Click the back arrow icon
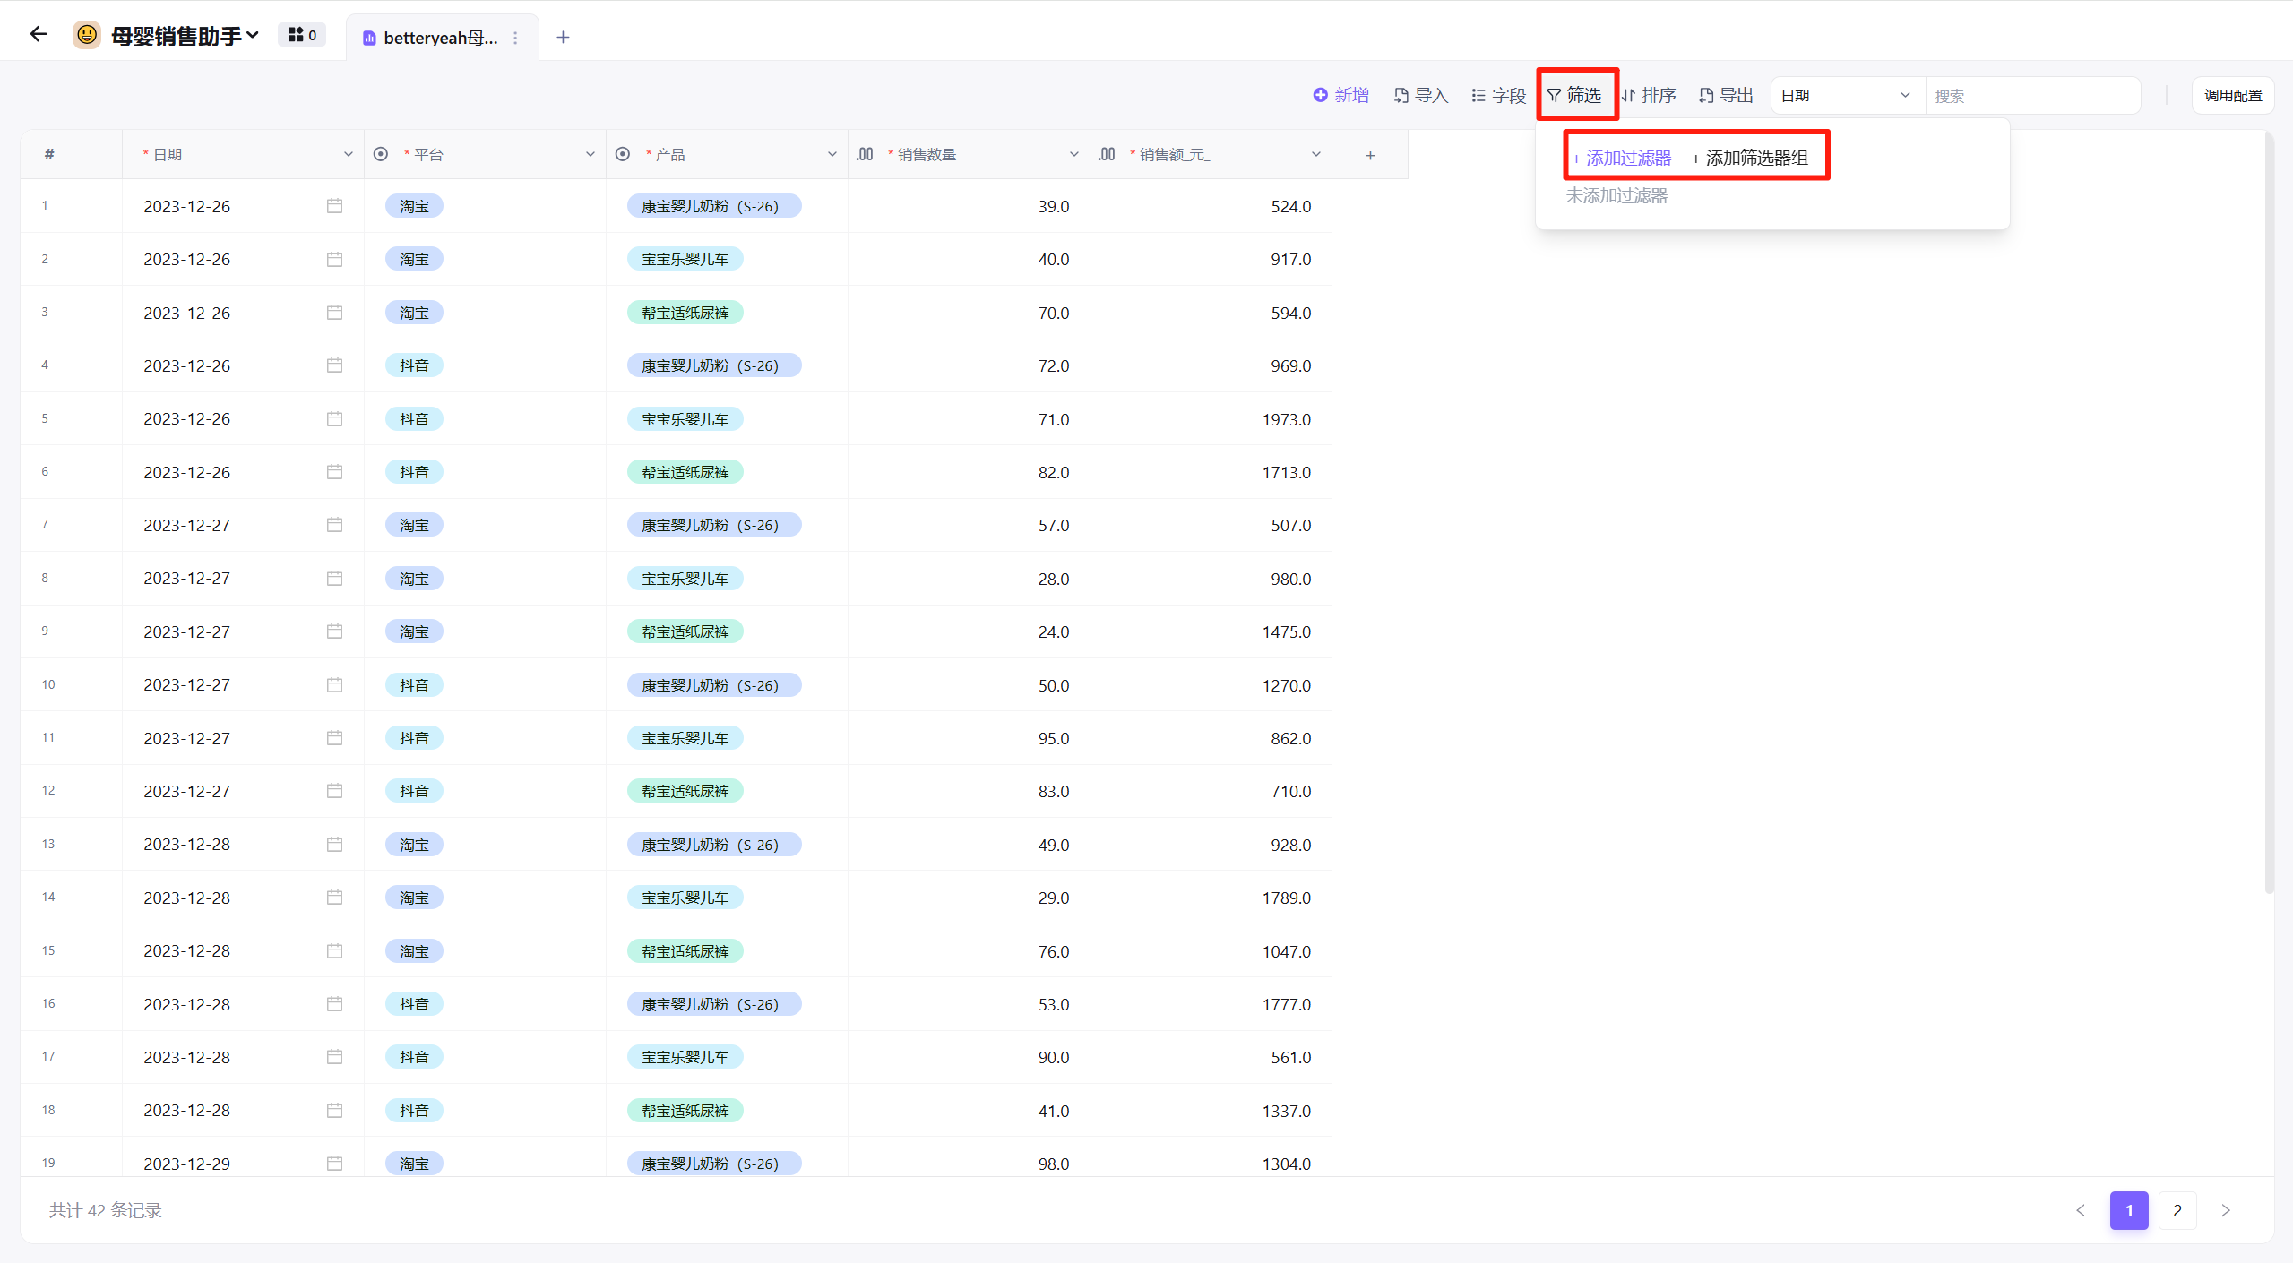Screen dimensions: 2293x1263 [38, 35]
